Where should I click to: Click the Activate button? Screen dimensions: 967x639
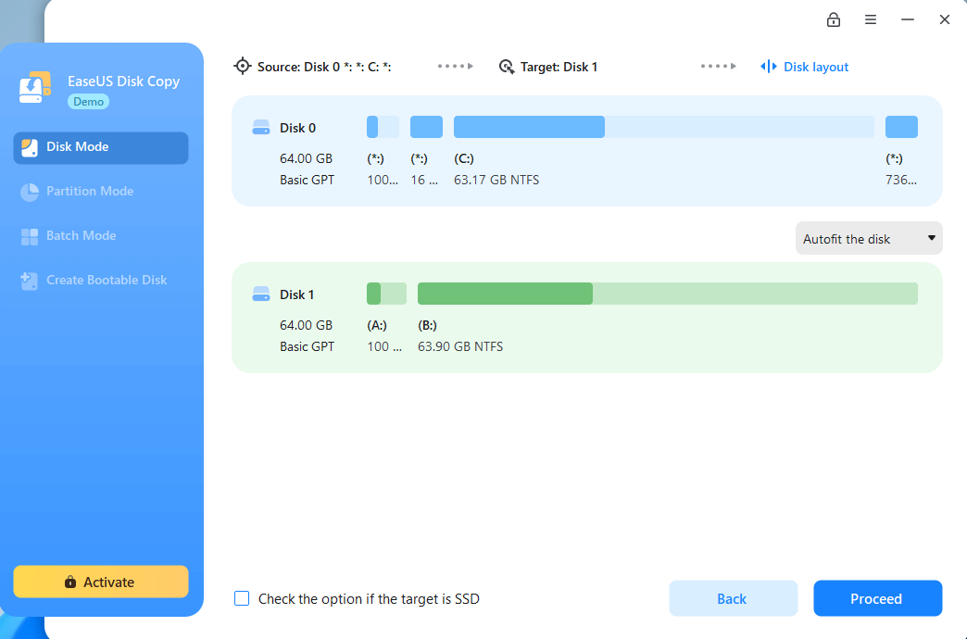point(101,582)
